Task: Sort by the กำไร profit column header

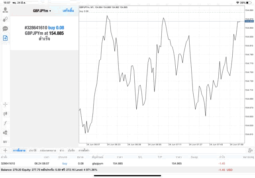Action: (222, 157)
